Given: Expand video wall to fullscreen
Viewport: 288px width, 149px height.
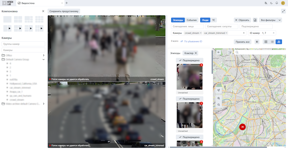Looking at the screenshot, I should (x=283, y=11).
